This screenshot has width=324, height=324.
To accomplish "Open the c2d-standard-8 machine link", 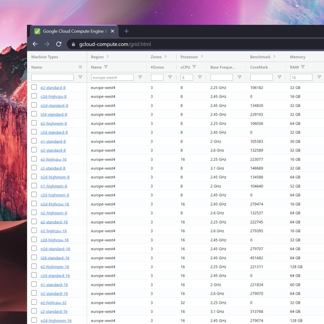I will point(54,132).
